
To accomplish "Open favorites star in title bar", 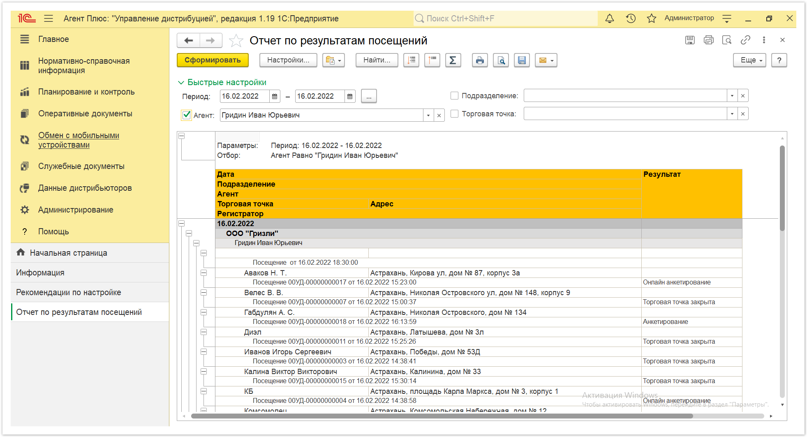I will click(x=652, y=18).
